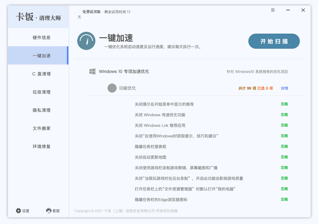This screenshot has height=224, width=318.
Task: Select the 一键加速 tab
Action: (38, 55)
